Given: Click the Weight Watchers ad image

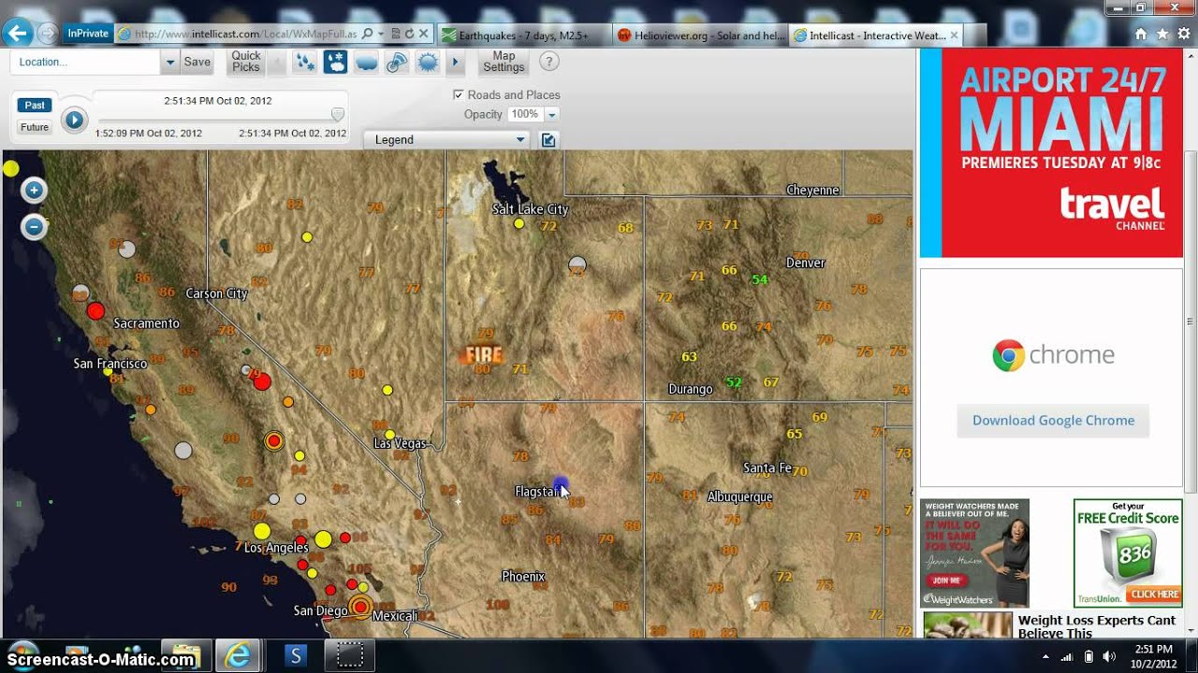Looking at the screenshot, I should (974, 553).
